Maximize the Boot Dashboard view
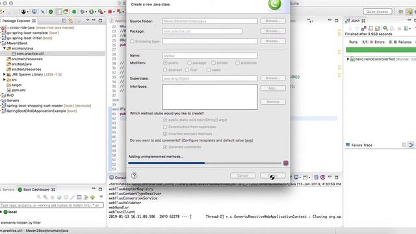This screenshot has width=416, height=234. [x=100, y=189]
